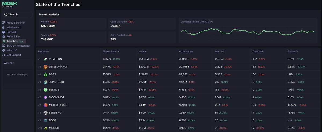Click the Trenches chart icon
The height and width of the screenshot is (132, 322).
[x=3, y=41]
